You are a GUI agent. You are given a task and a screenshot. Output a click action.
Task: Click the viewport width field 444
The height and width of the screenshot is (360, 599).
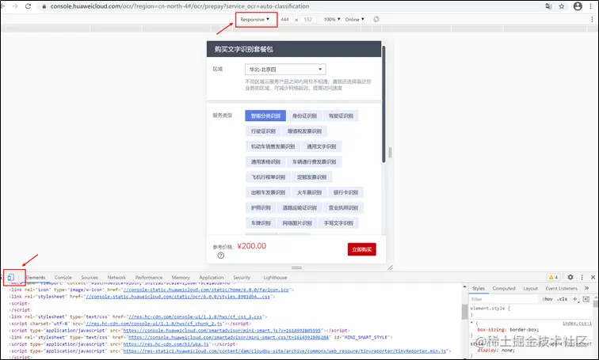284,19
